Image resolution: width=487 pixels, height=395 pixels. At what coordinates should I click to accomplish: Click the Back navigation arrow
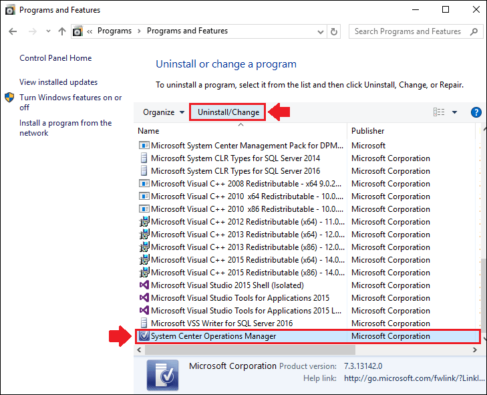pyautogui.click(x=13, y=31)
